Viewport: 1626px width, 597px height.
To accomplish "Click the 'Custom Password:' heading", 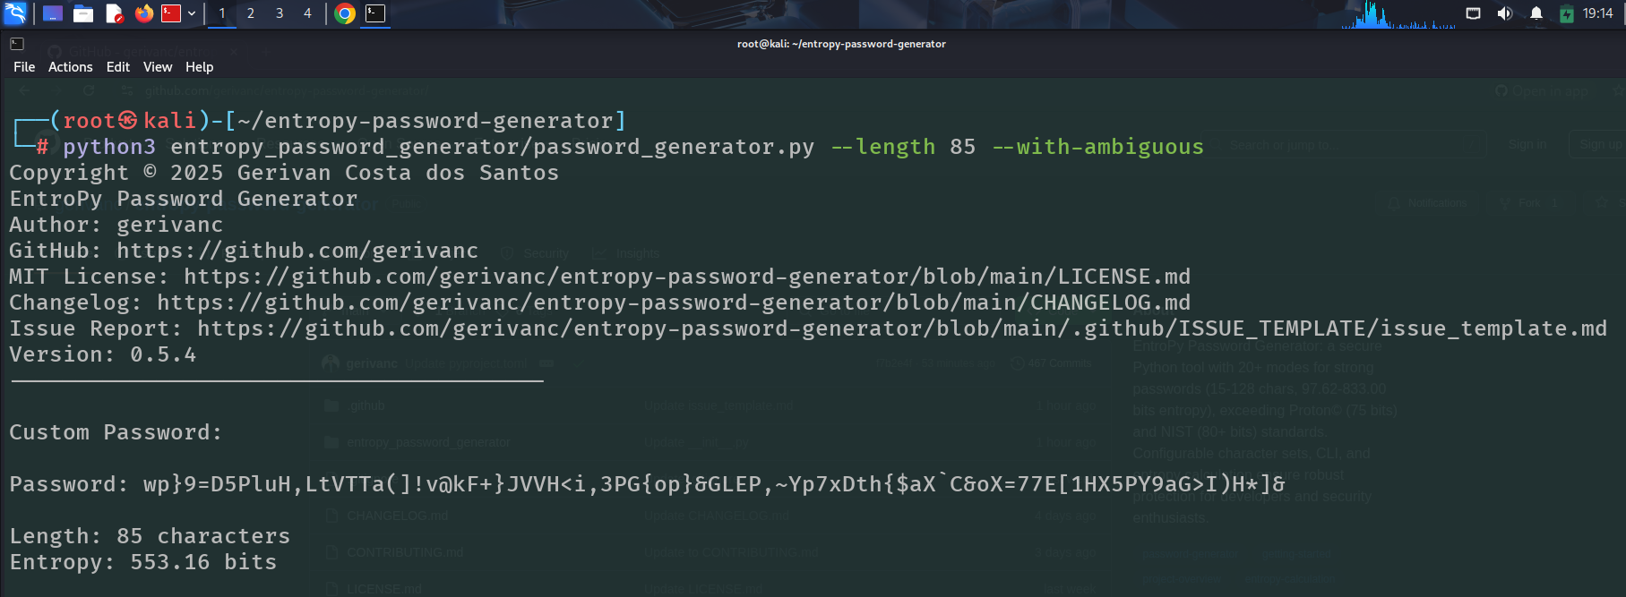I will pyautogui.click(x=116, y=432).
